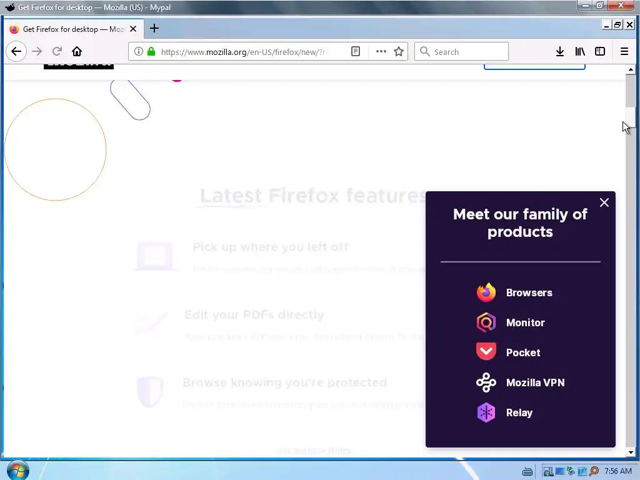
Task: Open the hamburger application menu
Action: (x=624, y=51)
